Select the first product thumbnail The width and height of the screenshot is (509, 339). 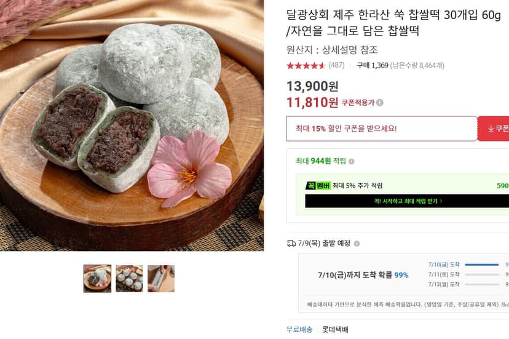(x=97, y=279)
